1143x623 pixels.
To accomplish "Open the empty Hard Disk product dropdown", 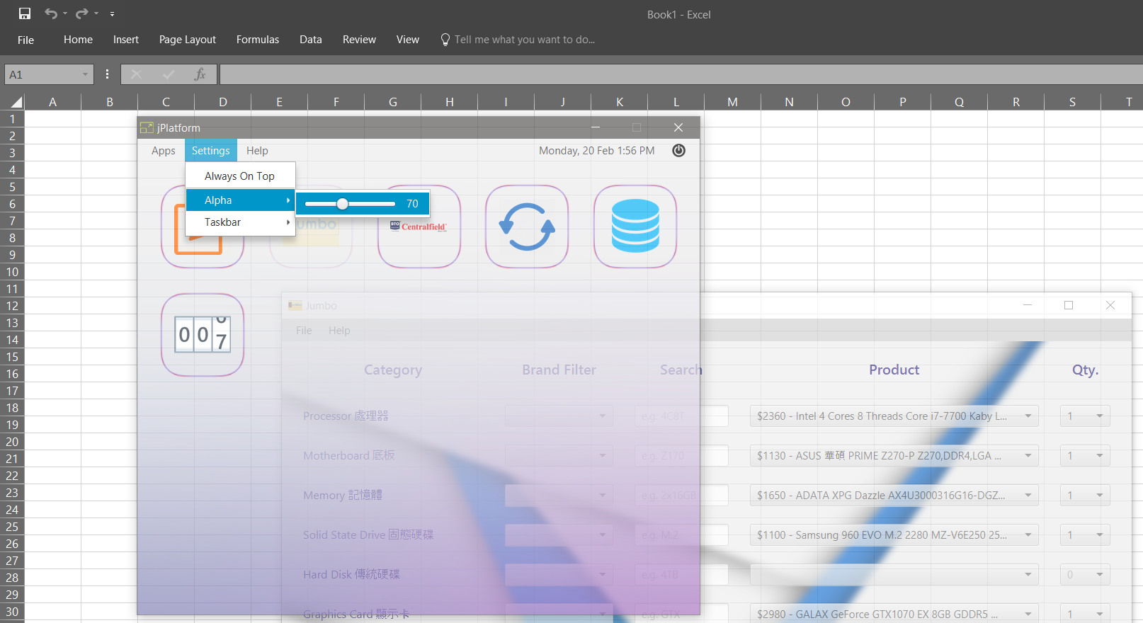I will pyautogui.click(x=894, y=575).
